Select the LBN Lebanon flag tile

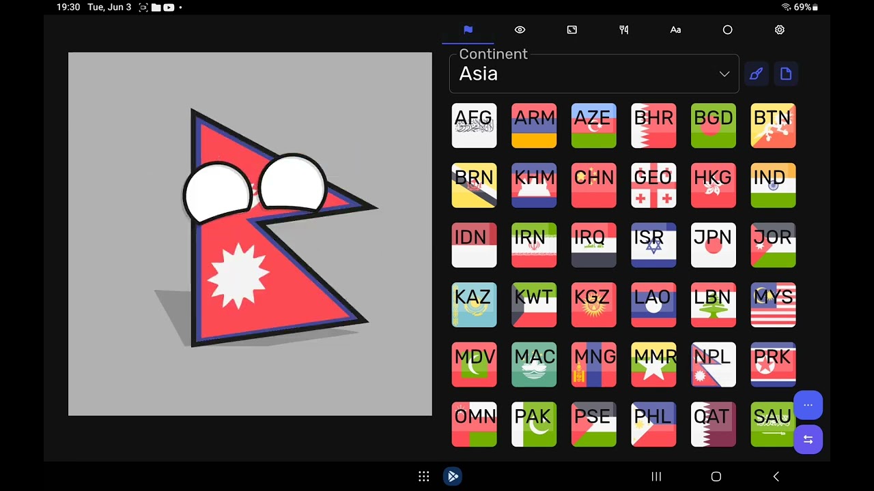pyautogui.click(x=714, y=305)
